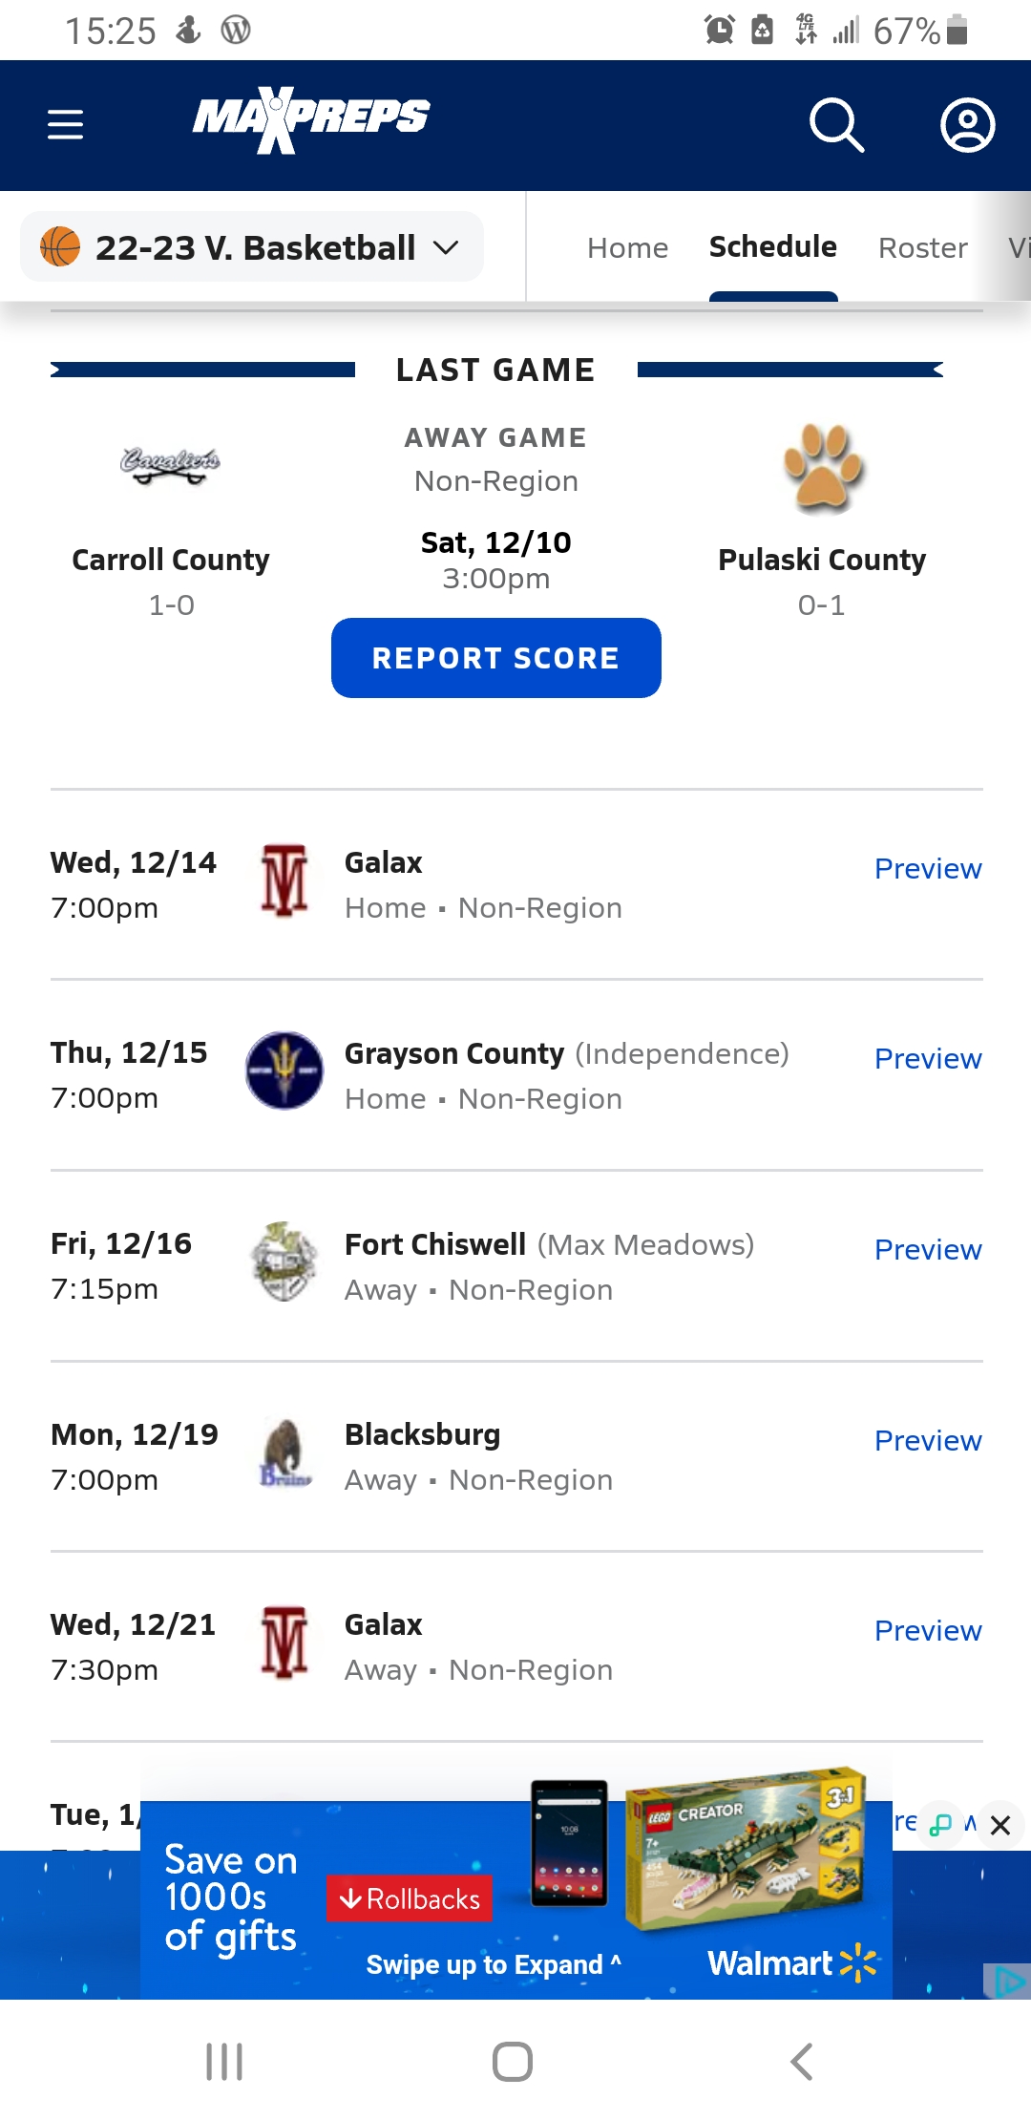
Task: Open Preview for Wed 12/14 Galax game
Action: point(928,869)
